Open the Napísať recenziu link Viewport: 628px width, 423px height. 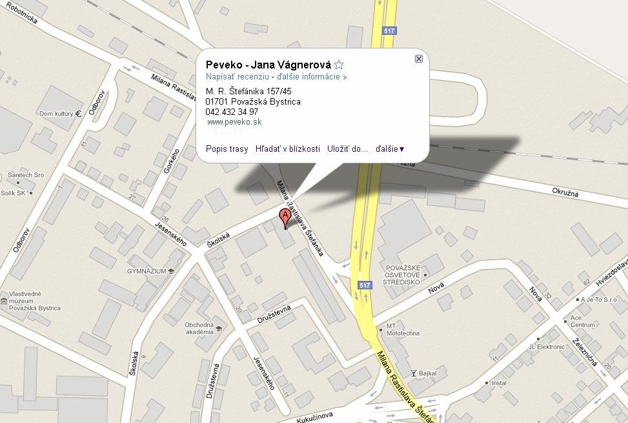pos(237,76)
